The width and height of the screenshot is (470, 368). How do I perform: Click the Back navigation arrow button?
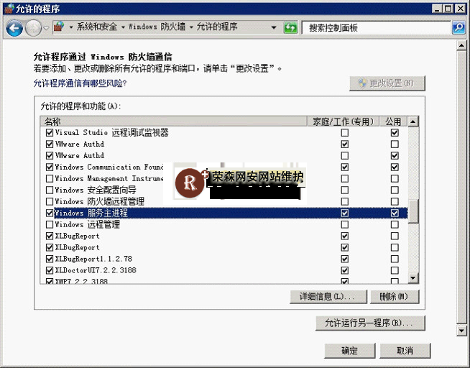click(x=14, y=28)
